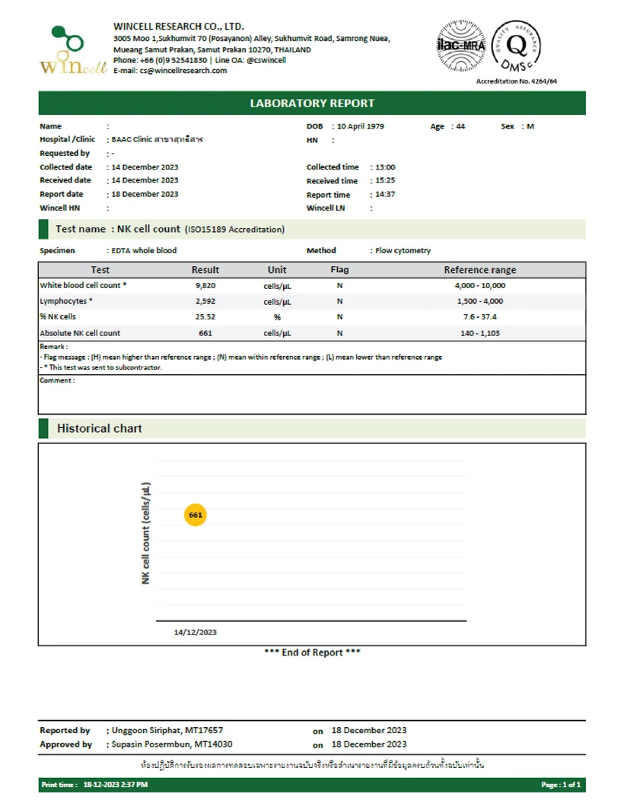Viewport: 627px width, 803px height.
Task: Select the Absolute NK cell count reference range
Action: (x=479, y=333)
